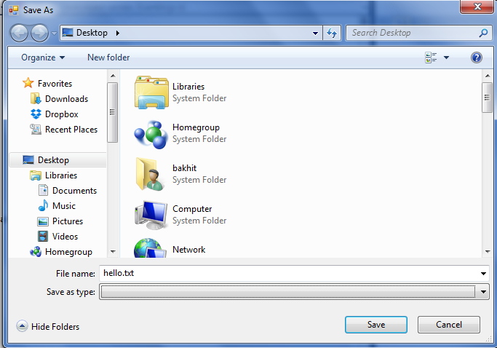Image resolution: width=497 pixels, height=348 pixels.
Task: Click the Computer name in file list
Action: [x=192, y=209]
